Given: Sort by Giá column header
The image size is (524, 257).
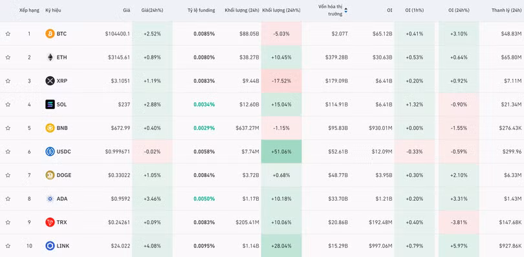Looking at the screenshot, I should (126, 10).
